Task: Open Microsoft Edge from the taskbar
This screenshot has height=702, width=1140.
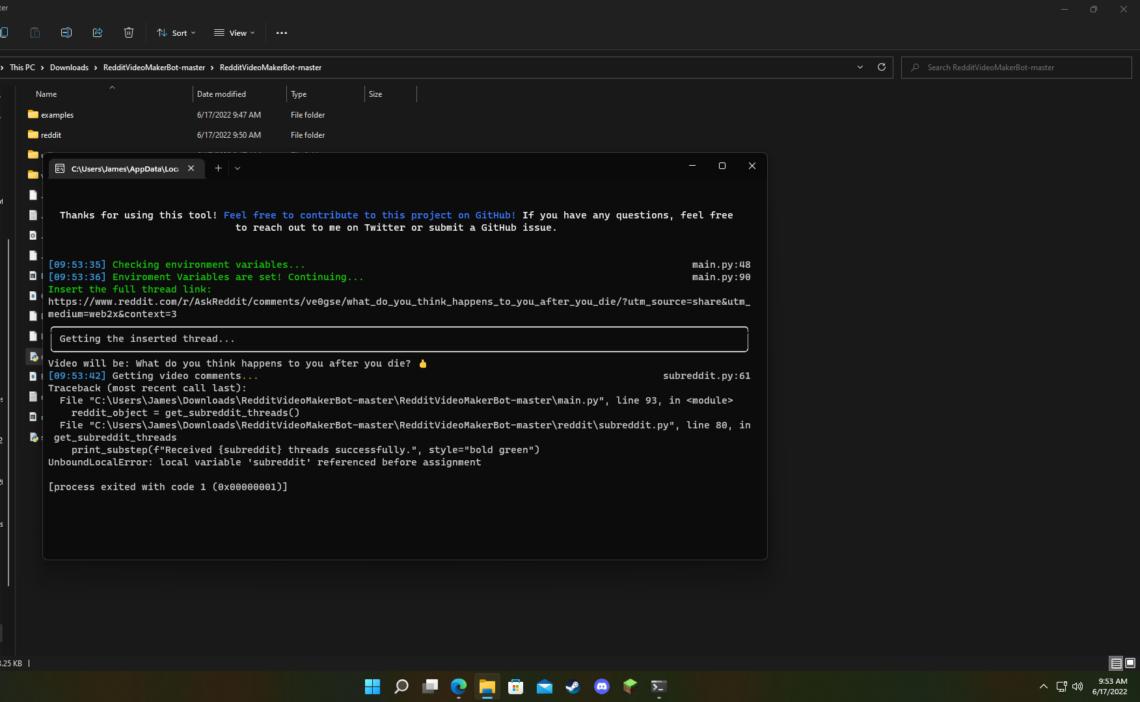Action: 459,686
